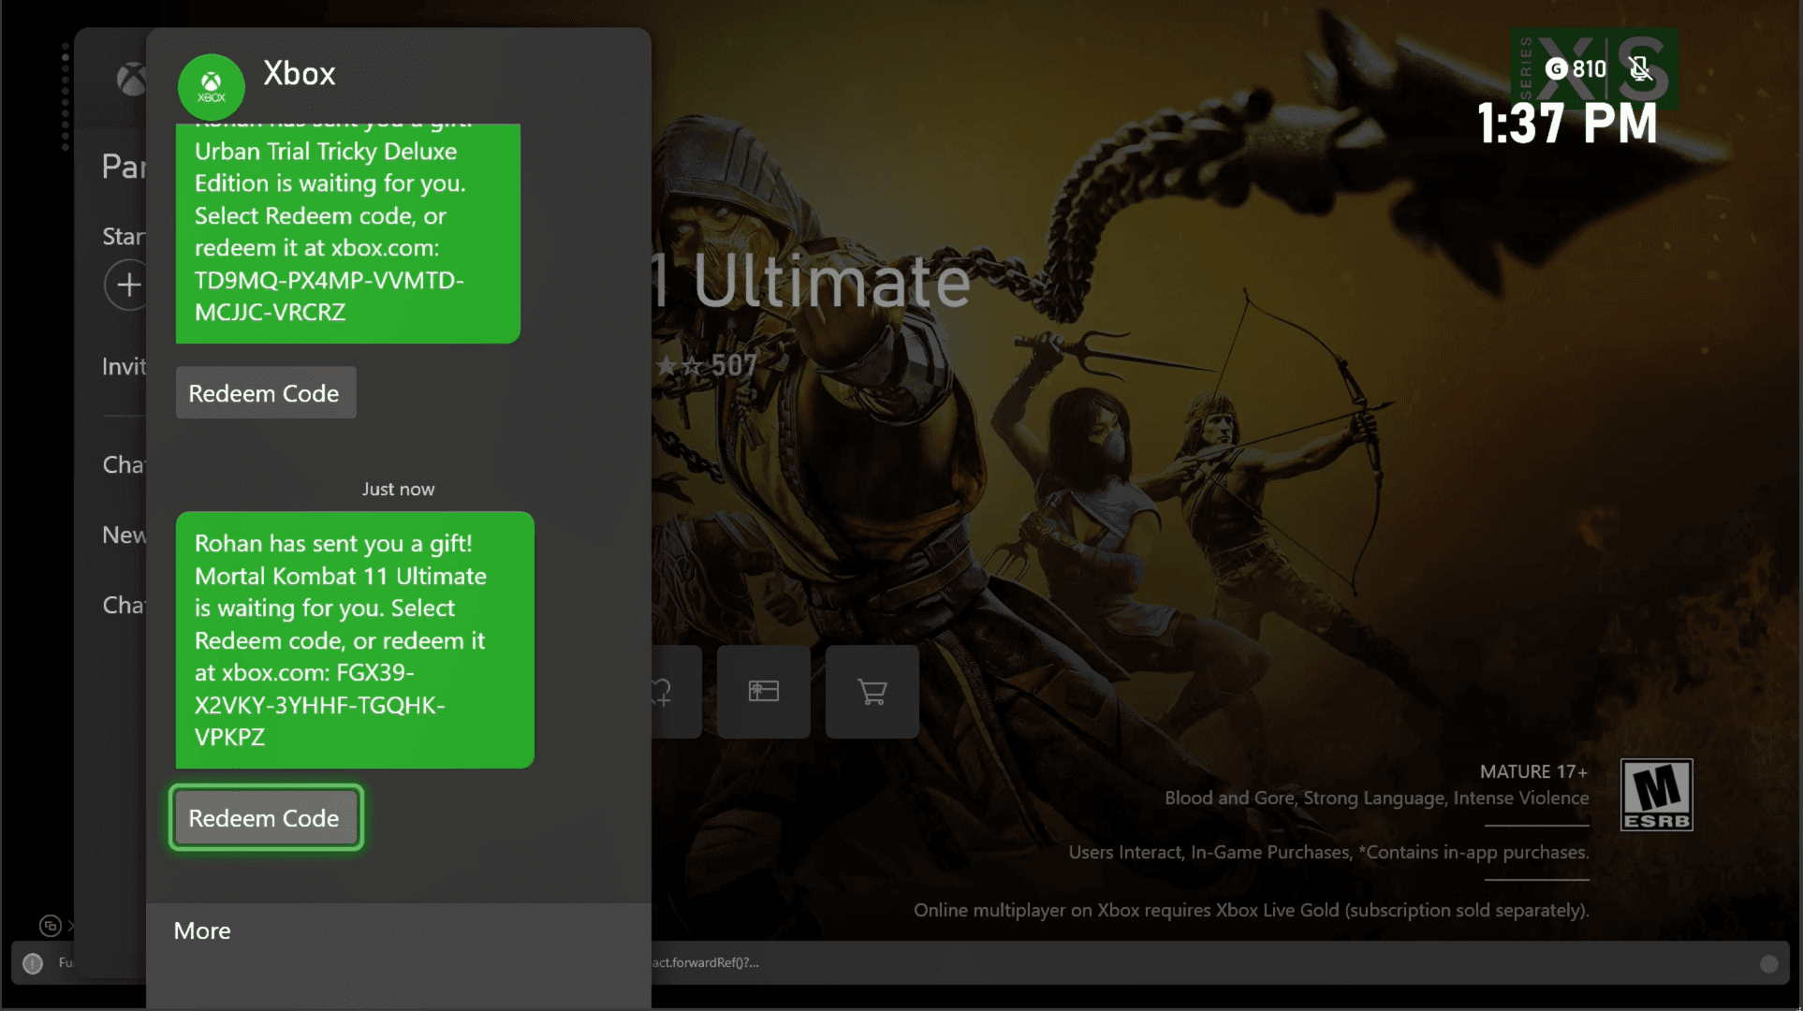1803x1011 pixels.
Task: Click the Xbox logo in the guide behind chat
Action: click(x=132, y=80)
